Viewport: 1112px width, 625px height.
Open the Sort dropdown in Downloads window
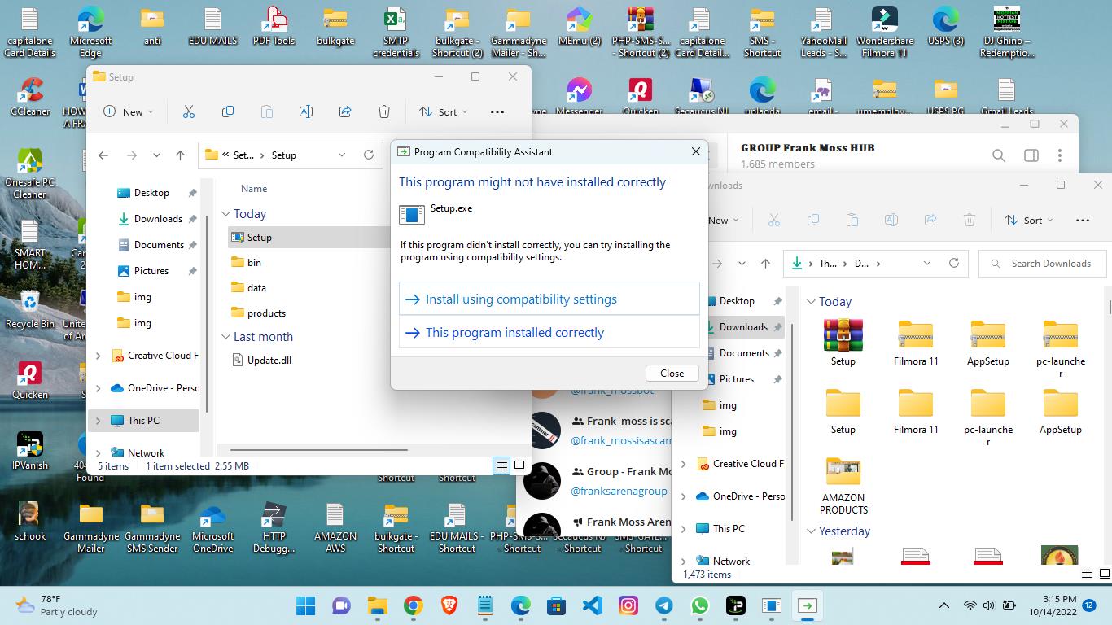point(1029,220)
